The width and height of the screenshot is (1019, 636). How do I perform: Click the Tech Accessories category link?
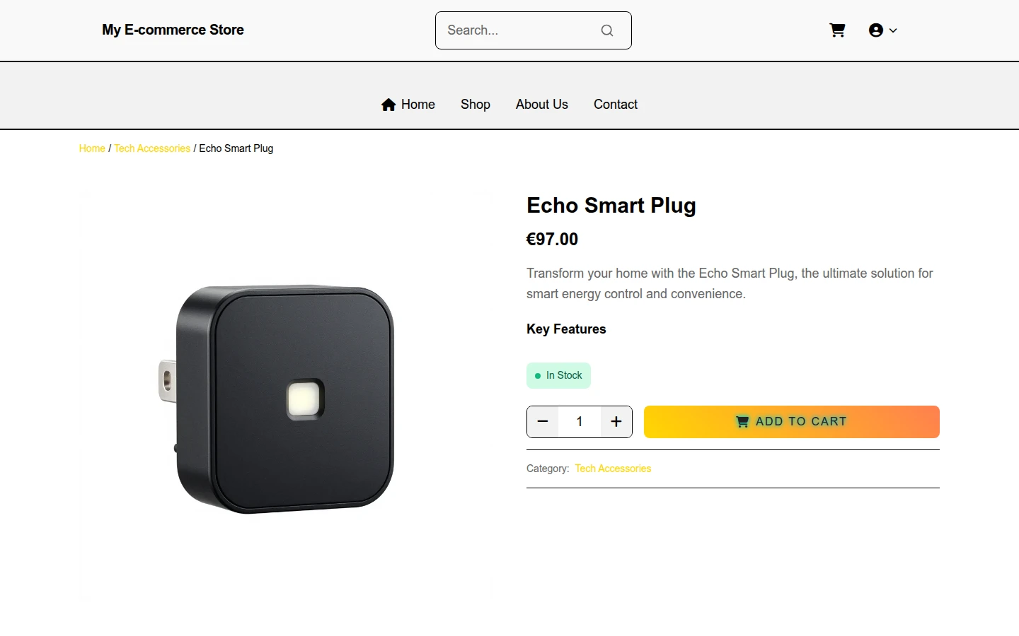tap(613, 469)
